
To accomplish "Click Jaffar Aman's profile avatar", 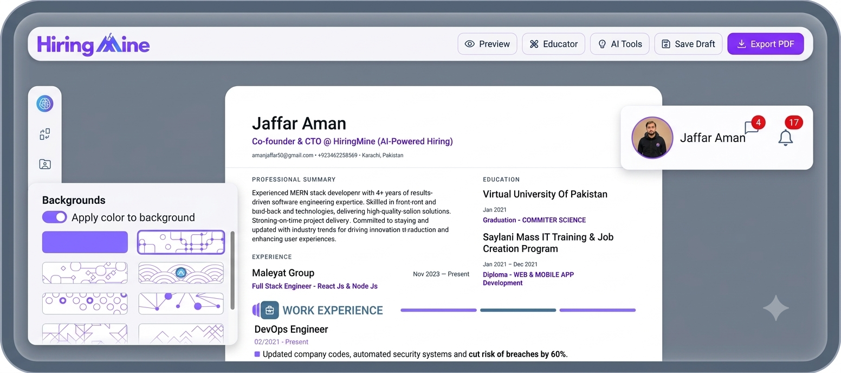I will click(x=652, y=138).
